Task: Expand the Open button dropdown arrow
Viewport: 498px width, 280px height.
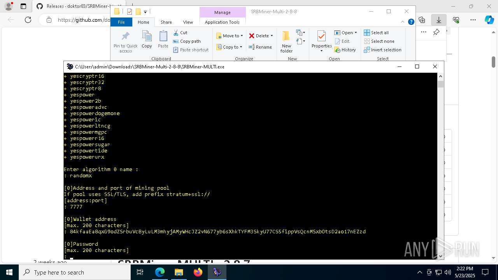Action: pyautogui.click(x=356, y=33)
